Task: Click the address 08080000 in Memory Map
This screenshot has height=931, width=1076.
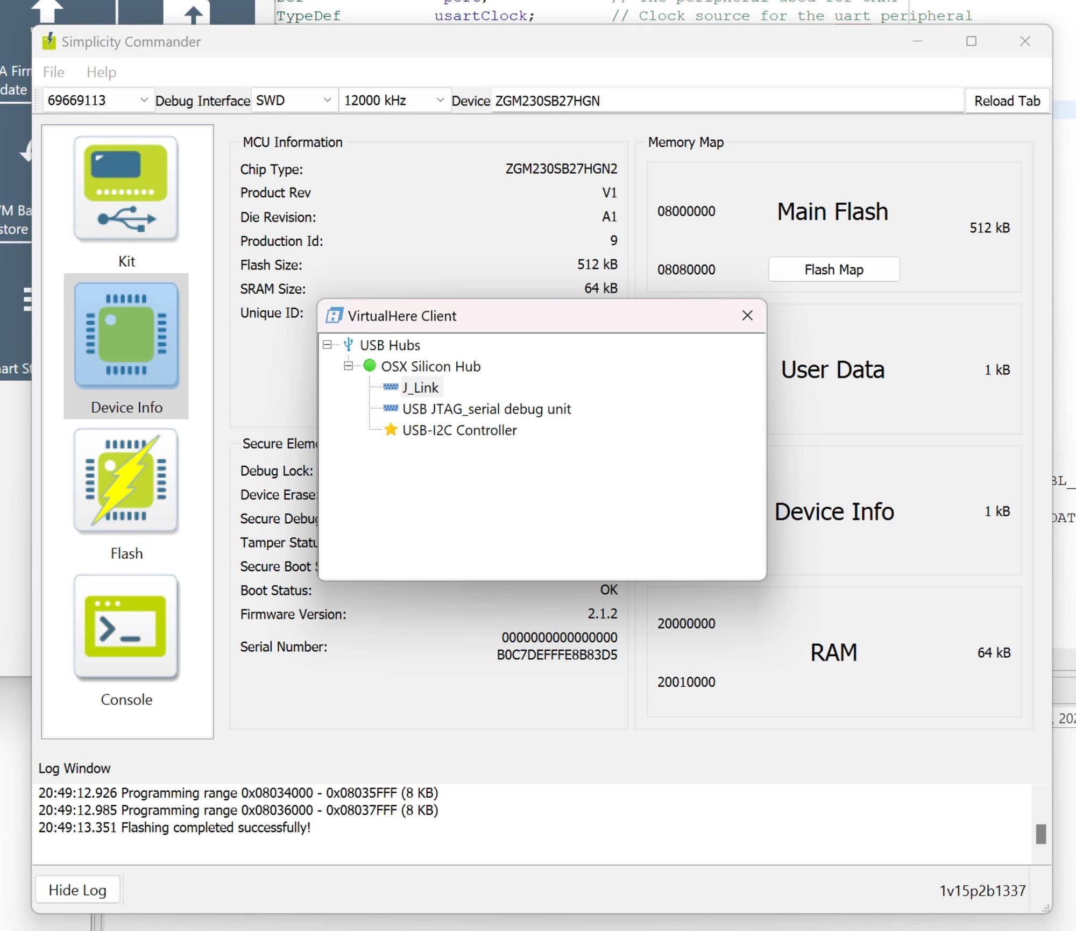Action: point(686,269)
